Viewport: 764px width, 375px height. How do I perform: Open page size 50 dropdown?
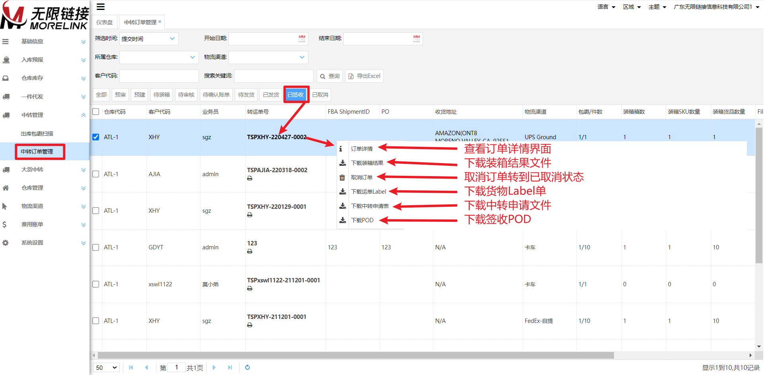click(x=107, y=367)
